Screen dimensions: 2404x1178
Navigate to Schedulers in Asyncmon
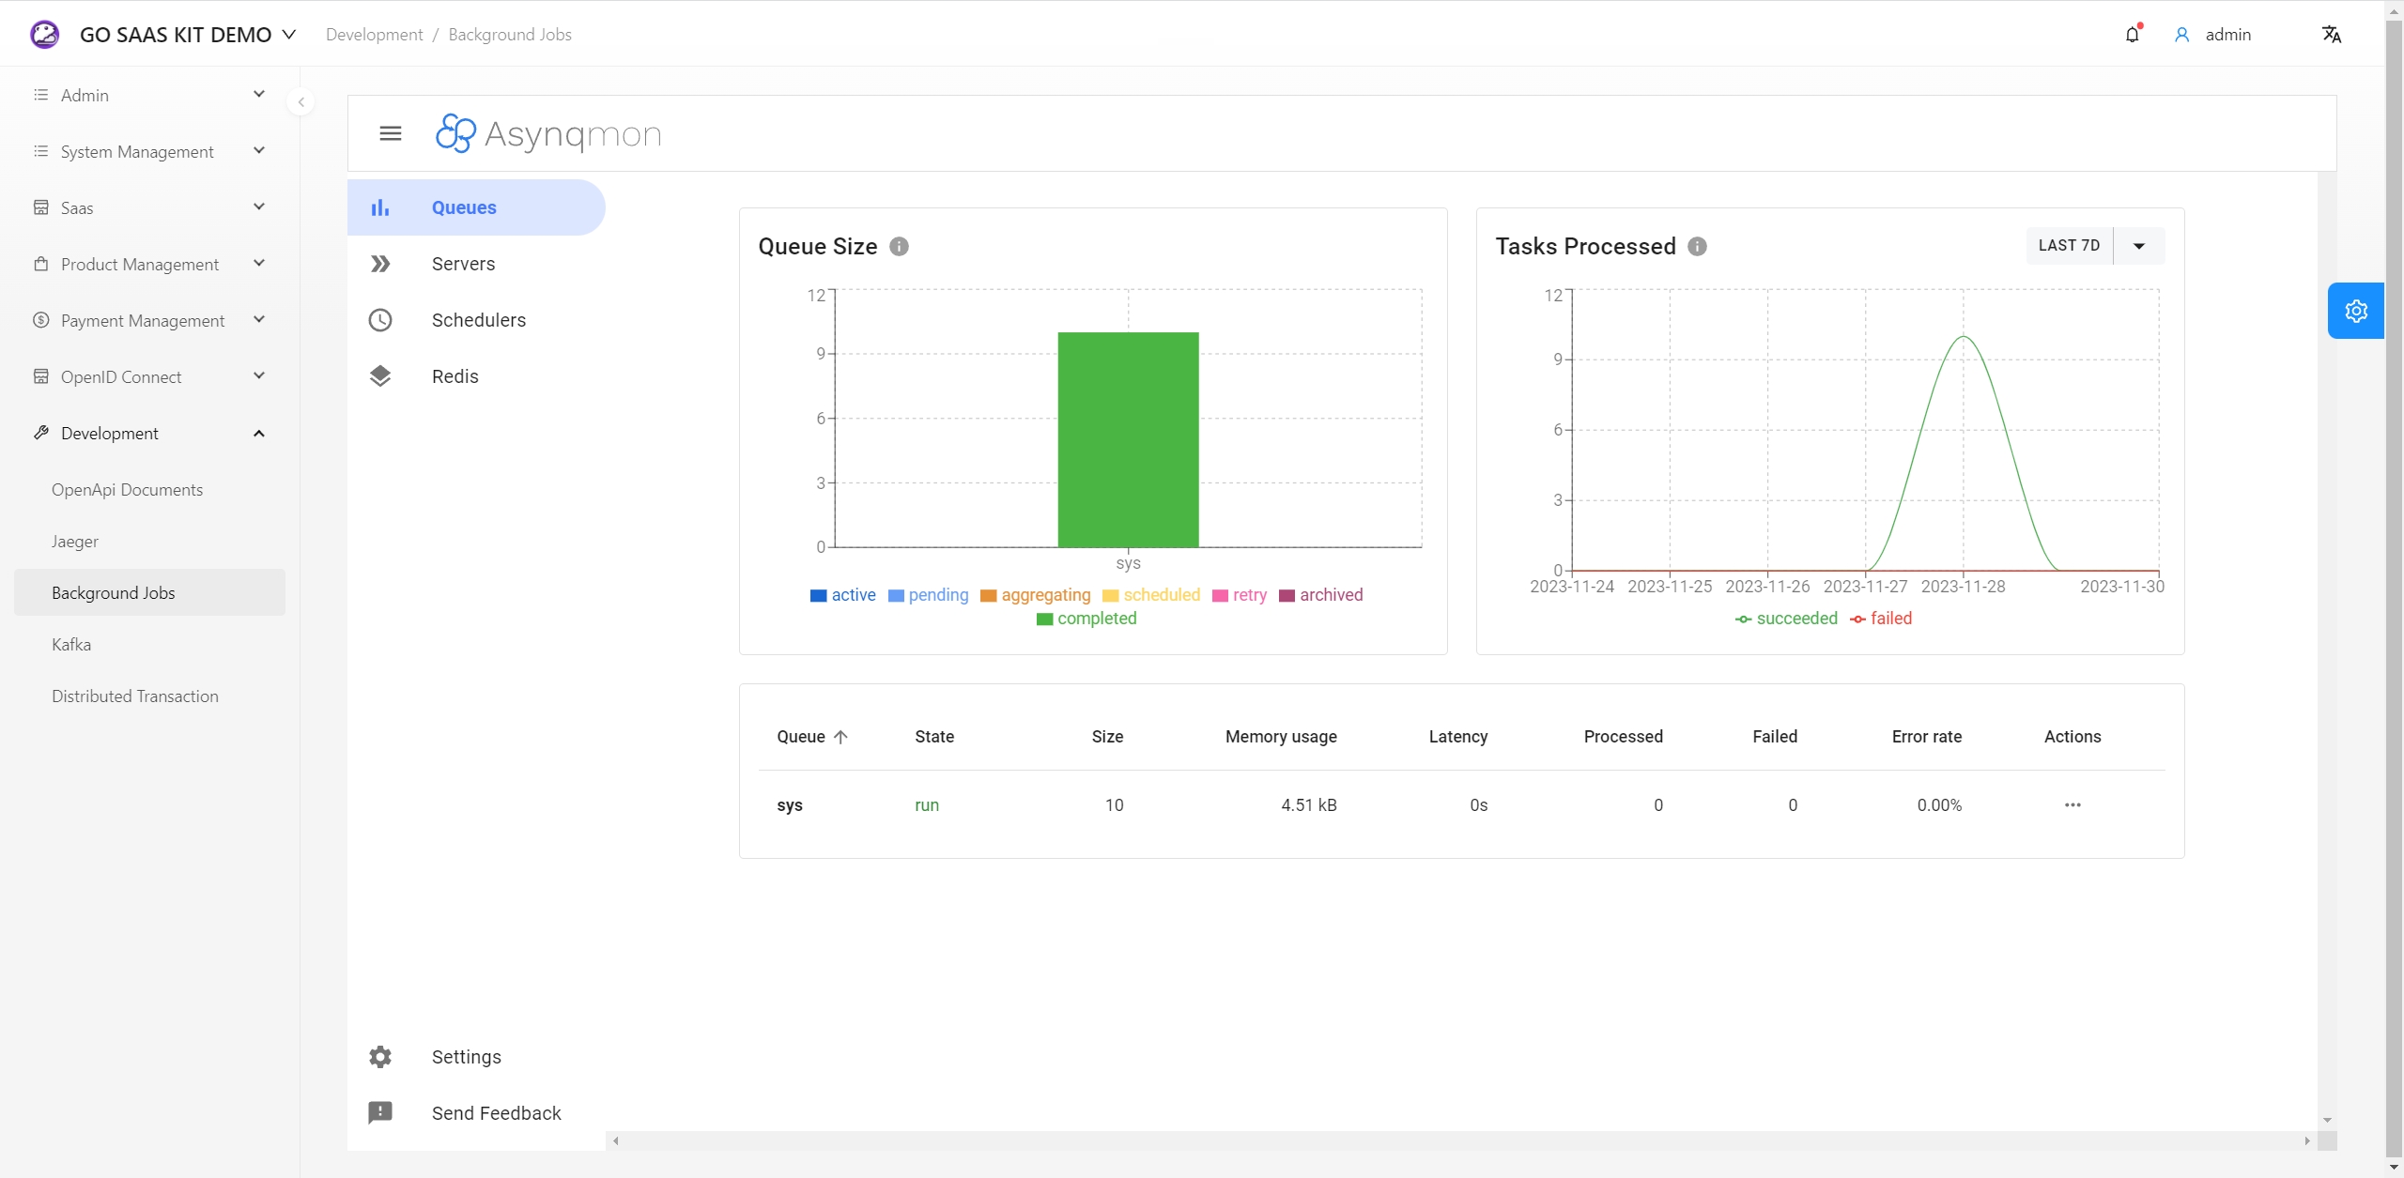point(478,320)
